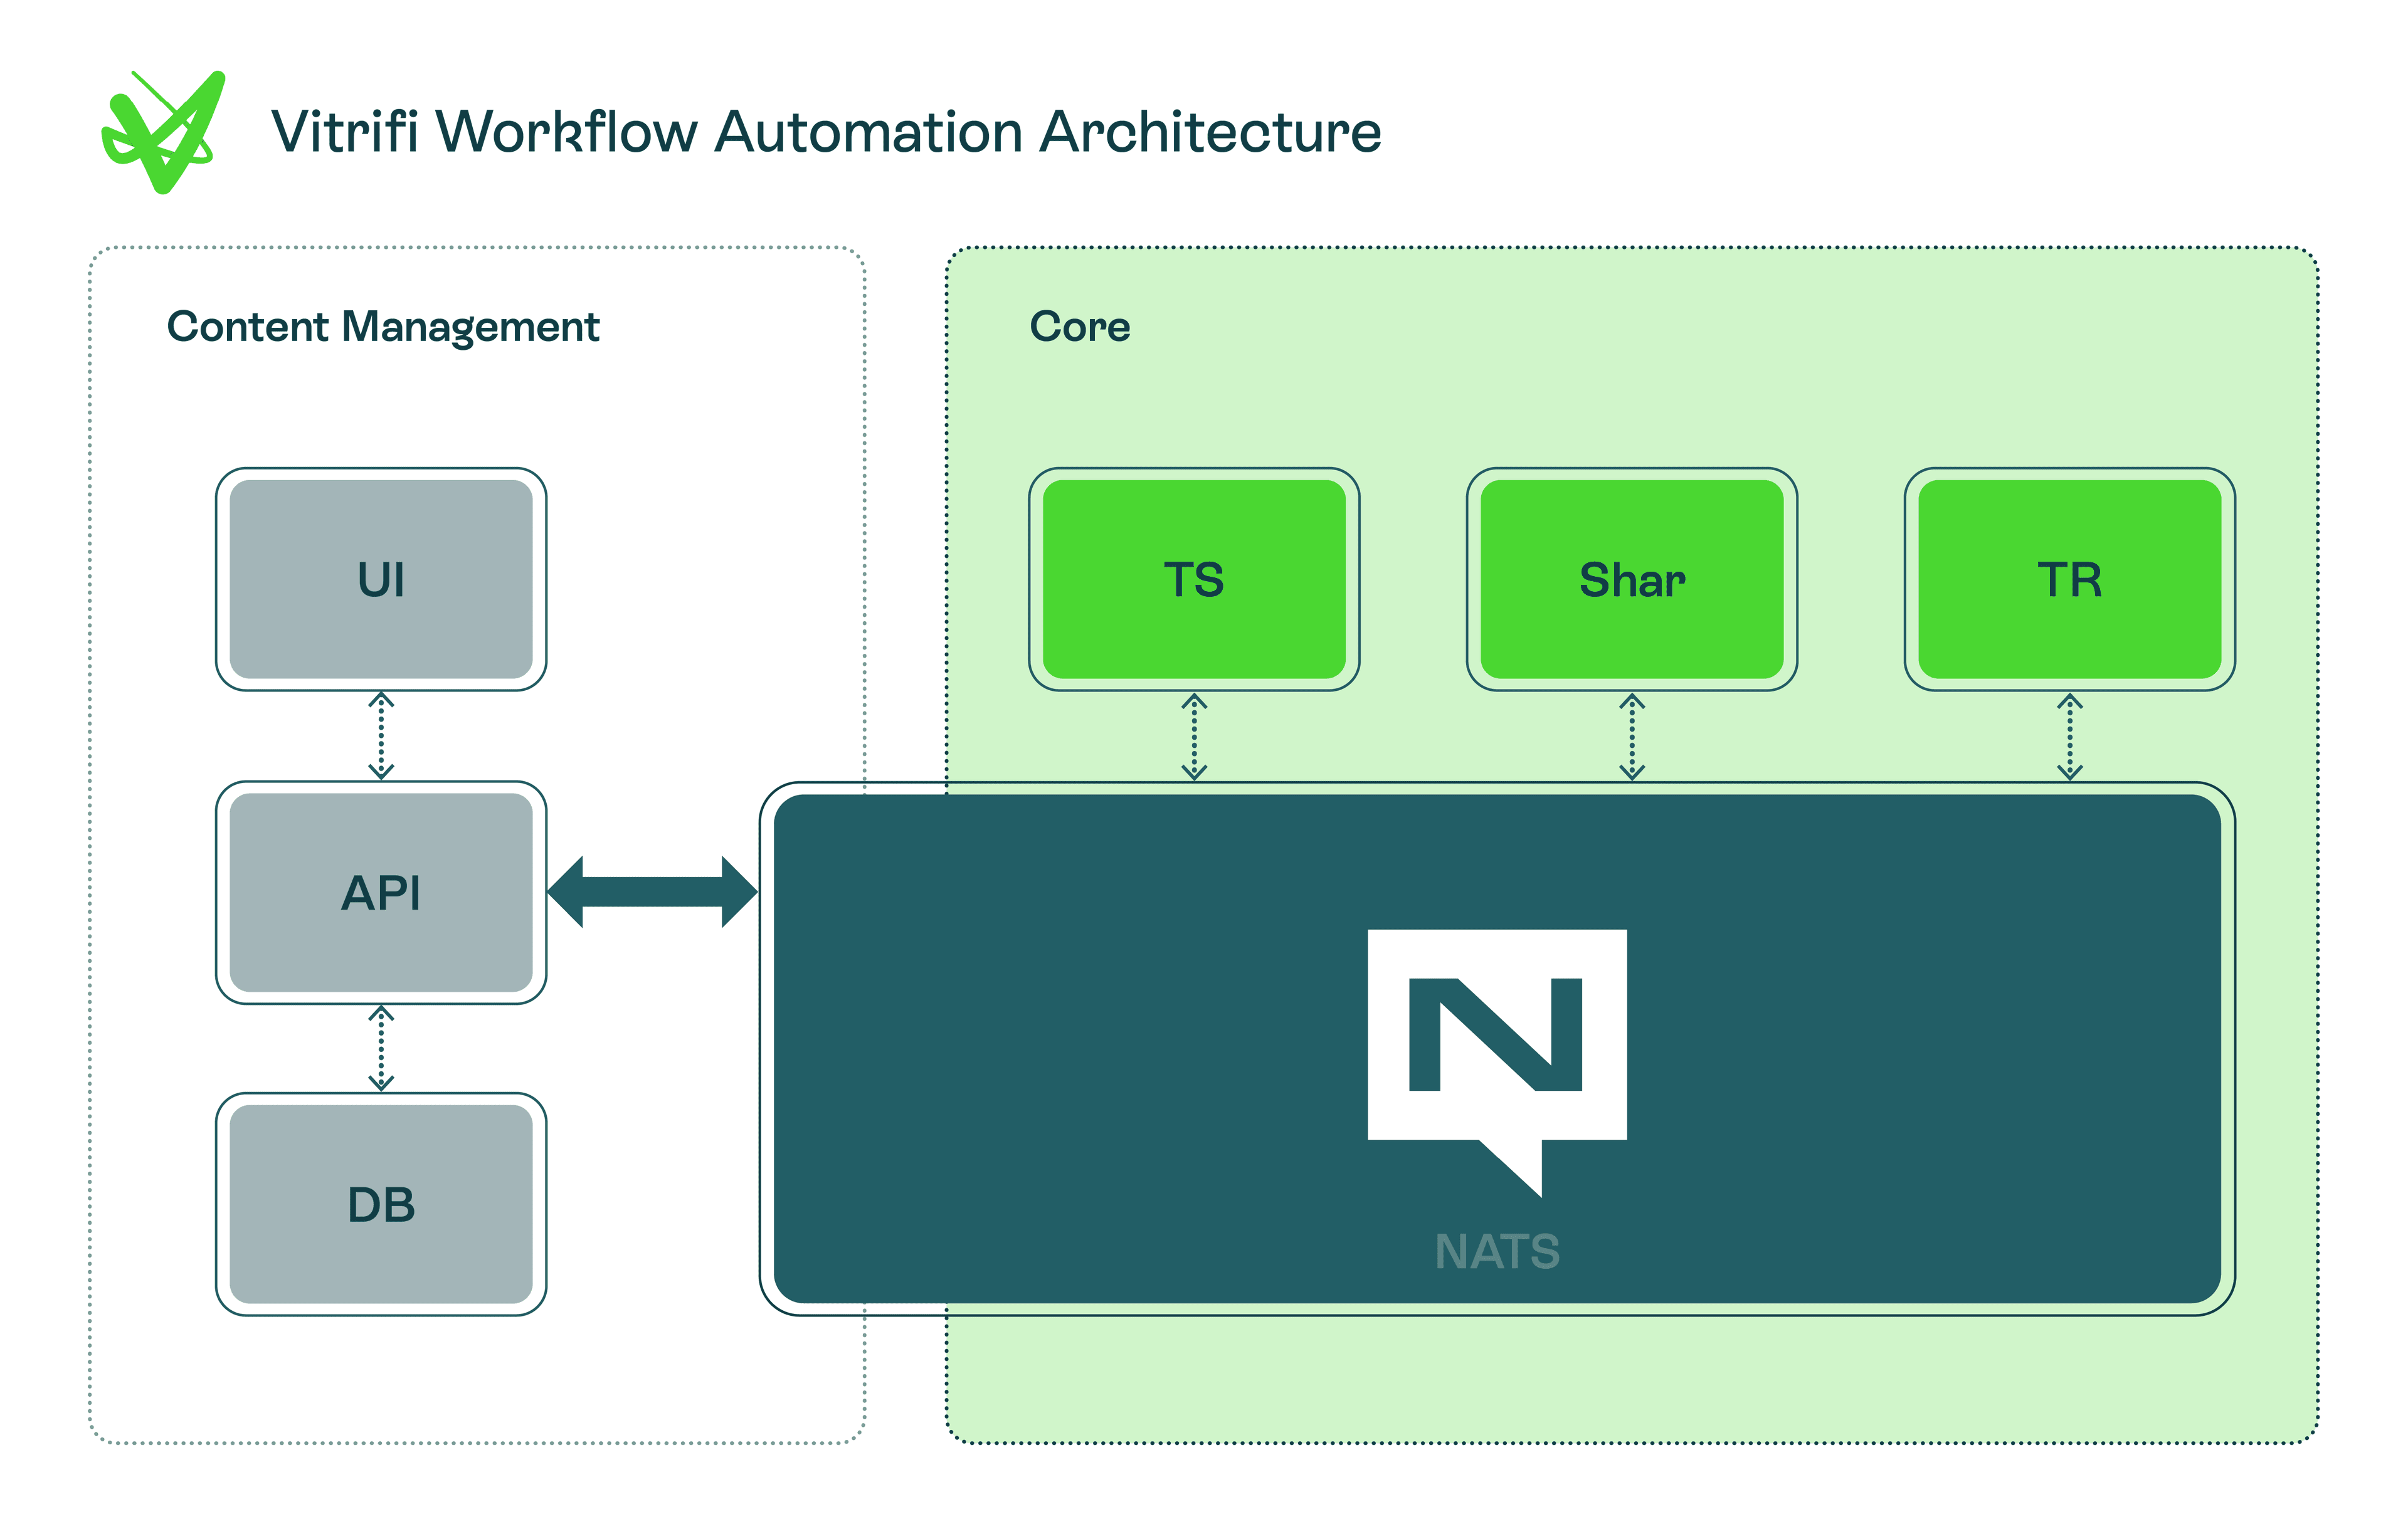Select the gray DB box
This screenshot has width=2408, height=1539.
(x=381, y=1204)
